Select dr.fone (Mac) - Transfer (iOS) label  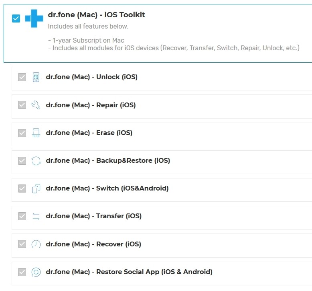click(94, 216)
